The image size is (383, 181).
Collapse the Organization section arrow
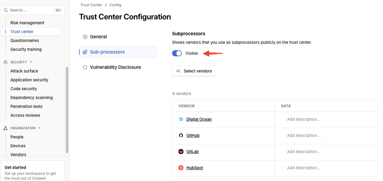39,128
